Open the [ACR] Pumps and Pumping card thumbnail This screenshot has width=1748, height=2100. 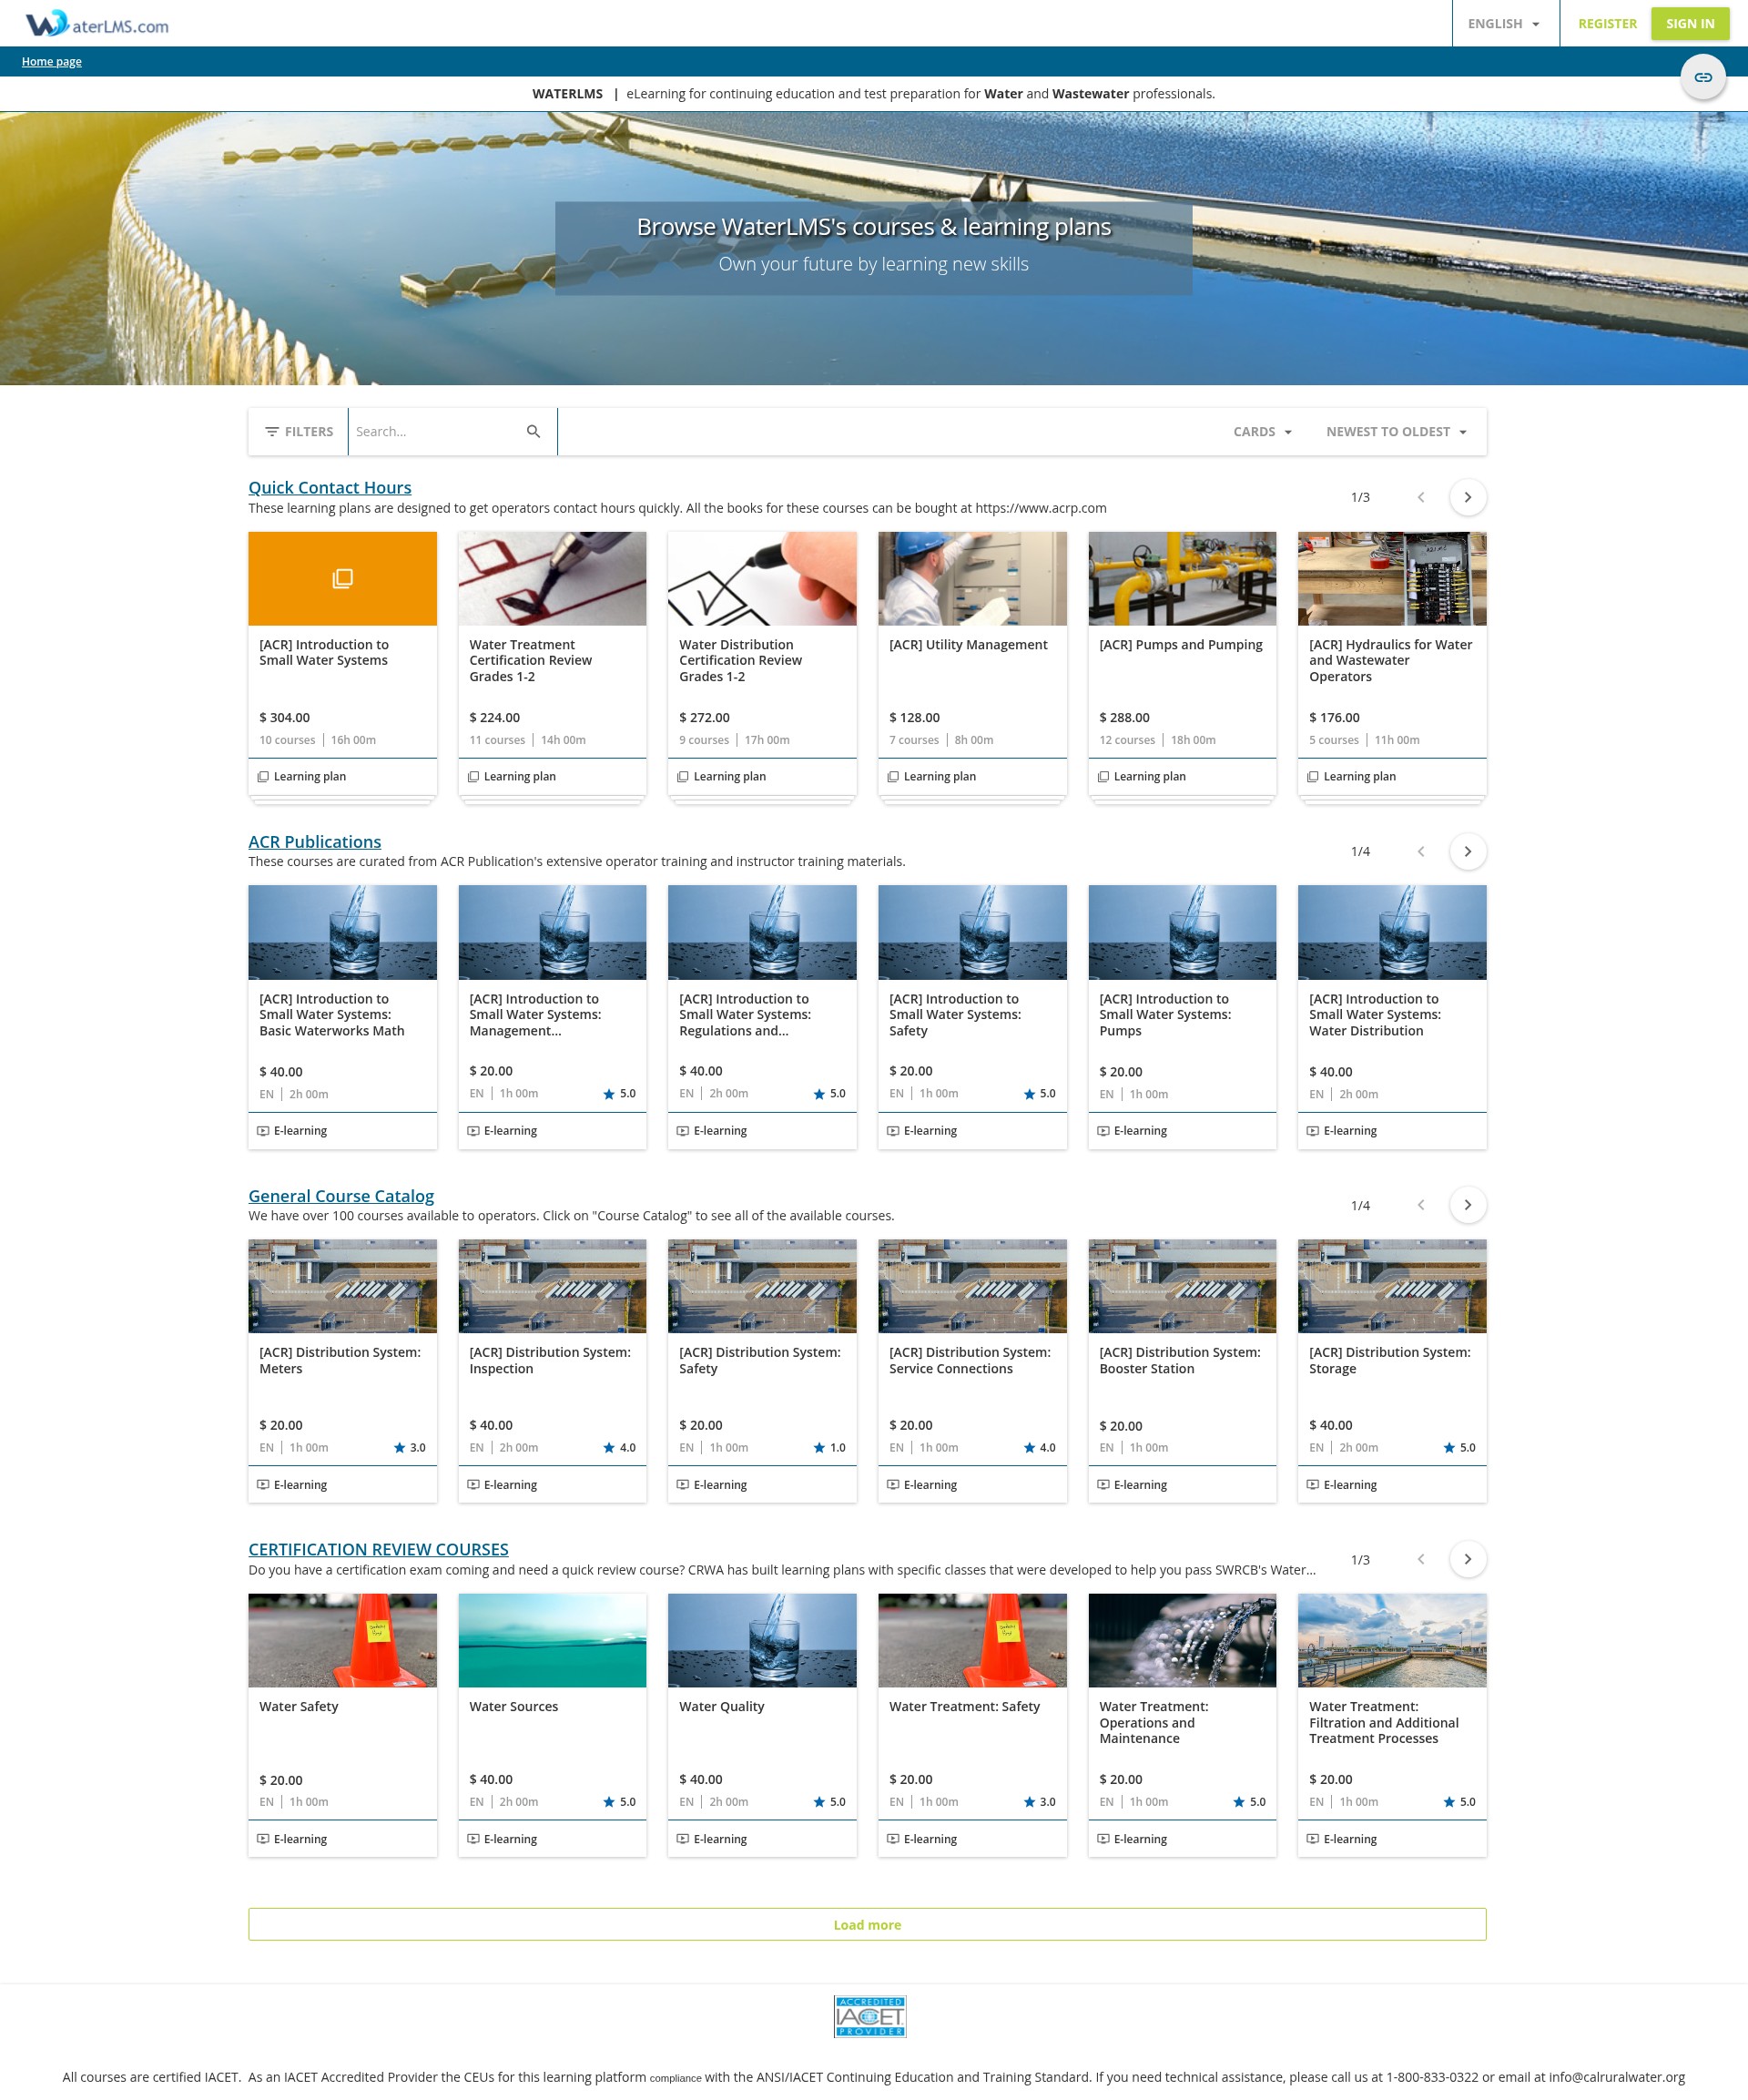(x=1182, y=578)
